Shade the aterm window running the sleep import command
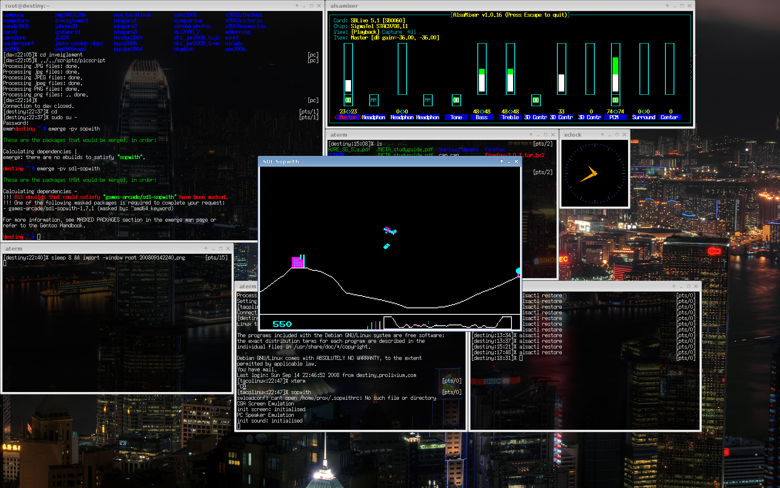 point(206,248)
